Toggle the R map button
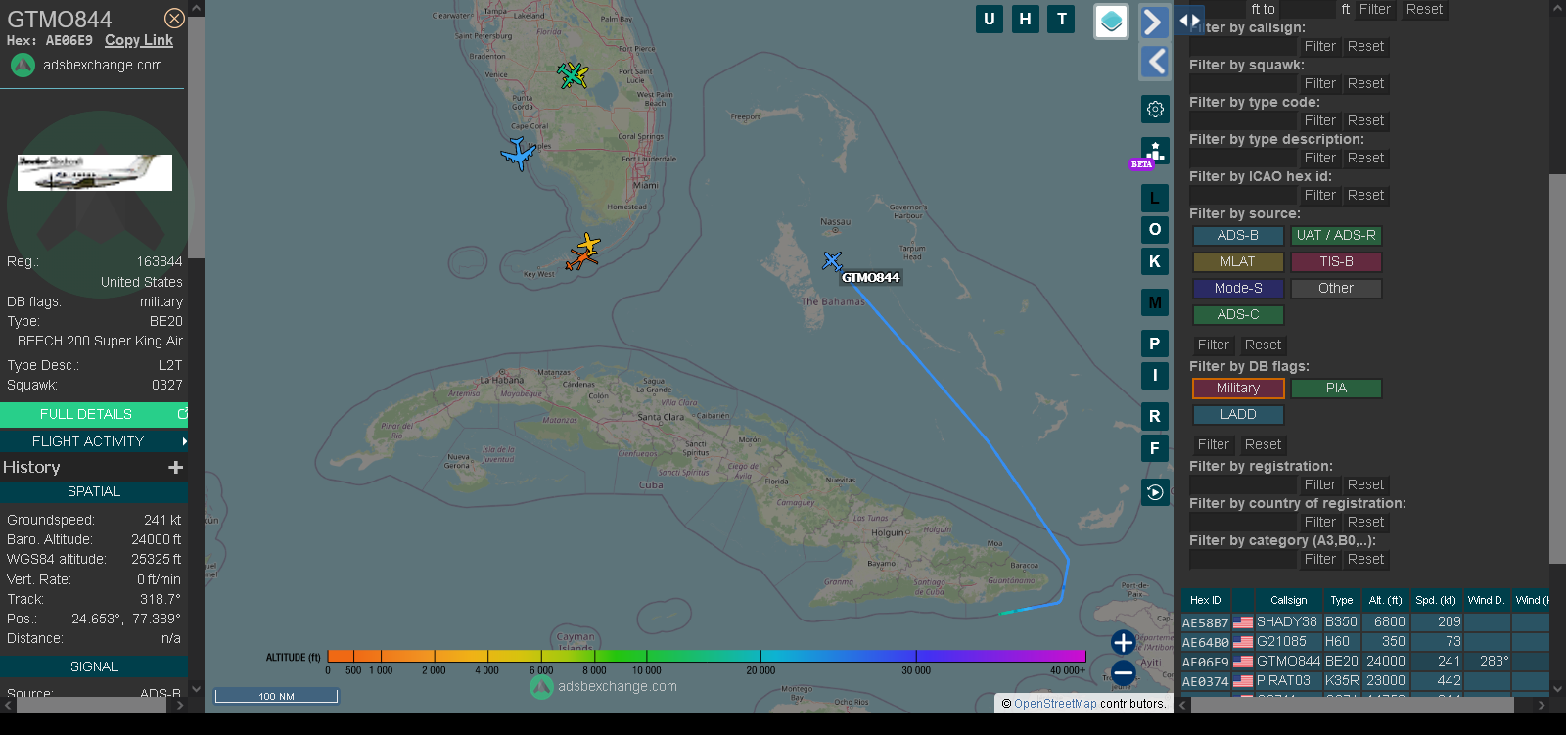The height and width of the screenshot is (735, 1566). [x=1155, y=416]
